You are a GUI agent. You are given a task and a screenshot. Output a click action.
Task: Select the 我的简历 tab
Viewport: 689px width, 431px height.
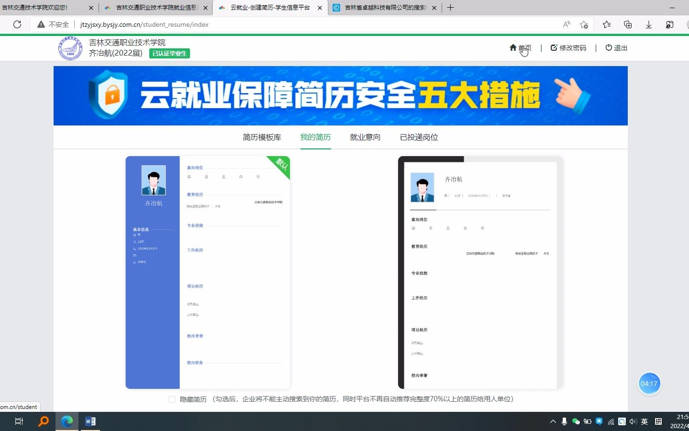click(315, 137)
